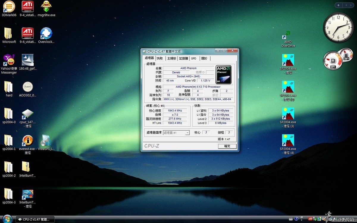Launch the everest.exe shortcut

tap(27, 145)
